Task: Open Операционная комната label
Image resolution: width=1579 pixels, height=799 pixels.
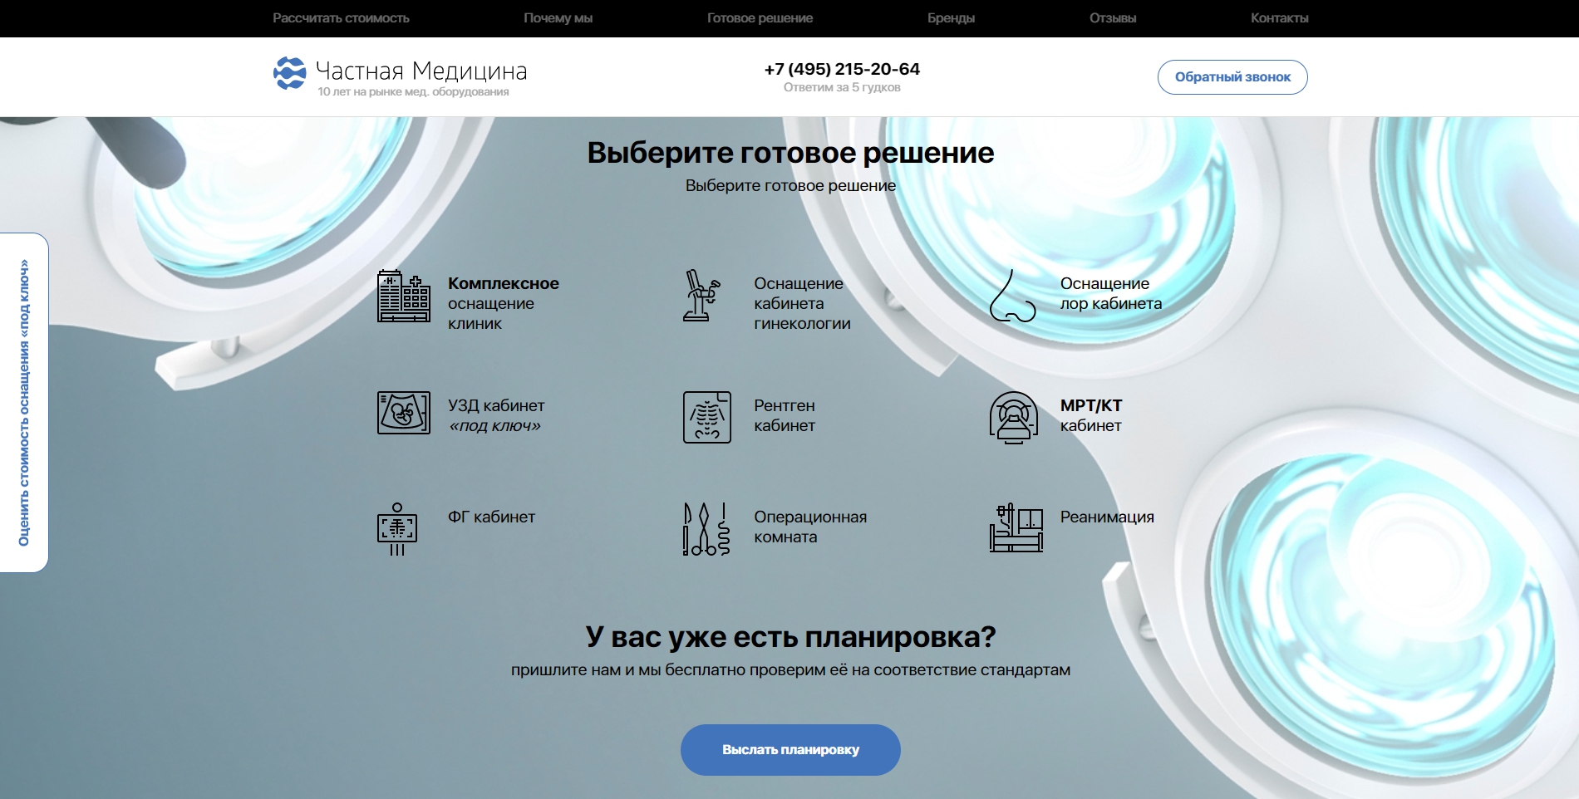Action: pyautogui.click(x=810, y=527)
